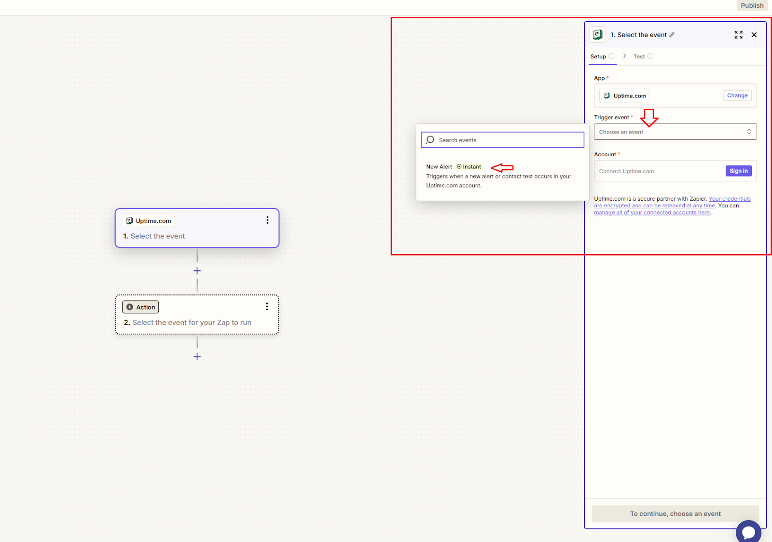
Task: Open the Choose an event dropdown
Action: 675,132
